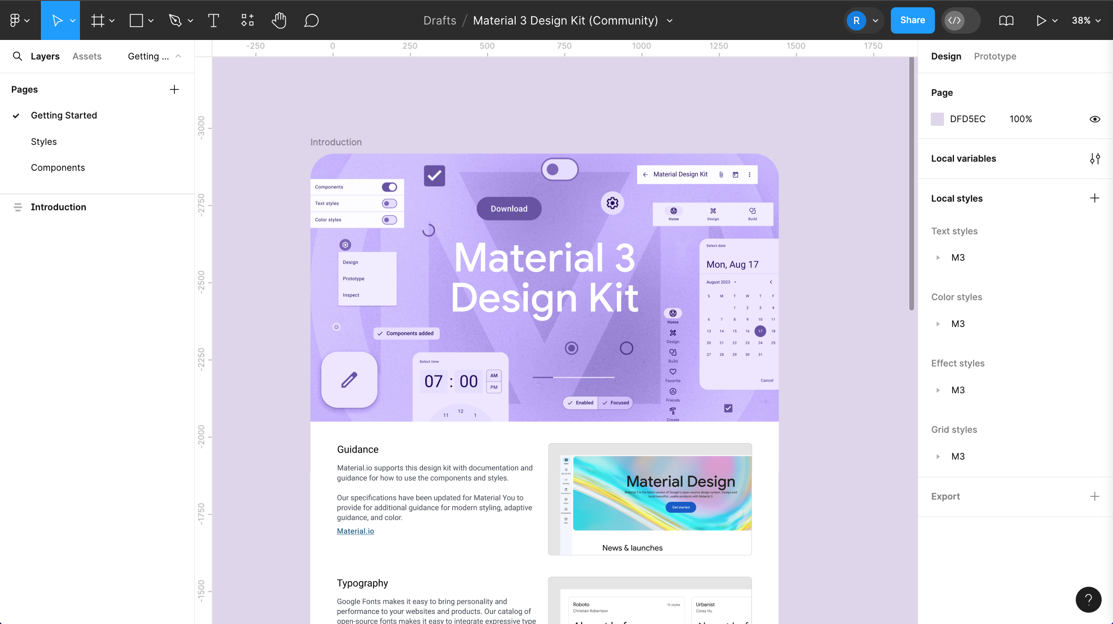
Task: Open the component libraries panel
Action: pos(1006,20)
